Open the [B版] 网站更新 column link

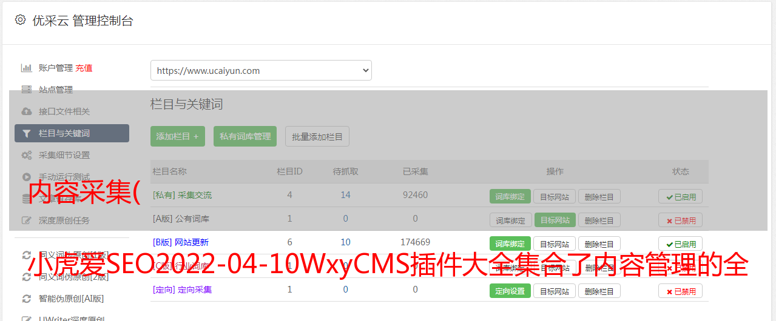(181, 242)
